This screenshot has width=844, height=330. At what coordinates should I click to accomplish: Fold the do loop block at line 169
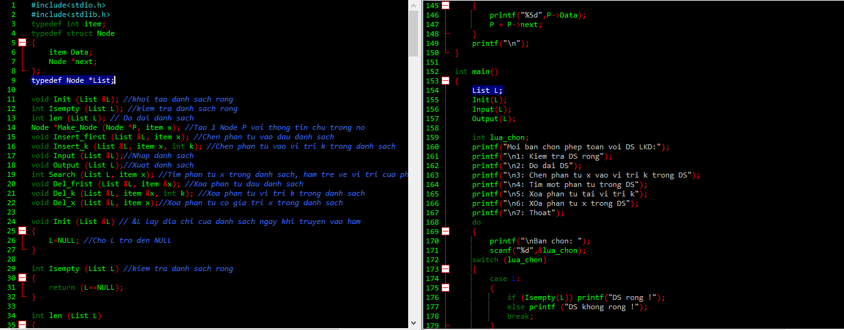tap(446, 232)
